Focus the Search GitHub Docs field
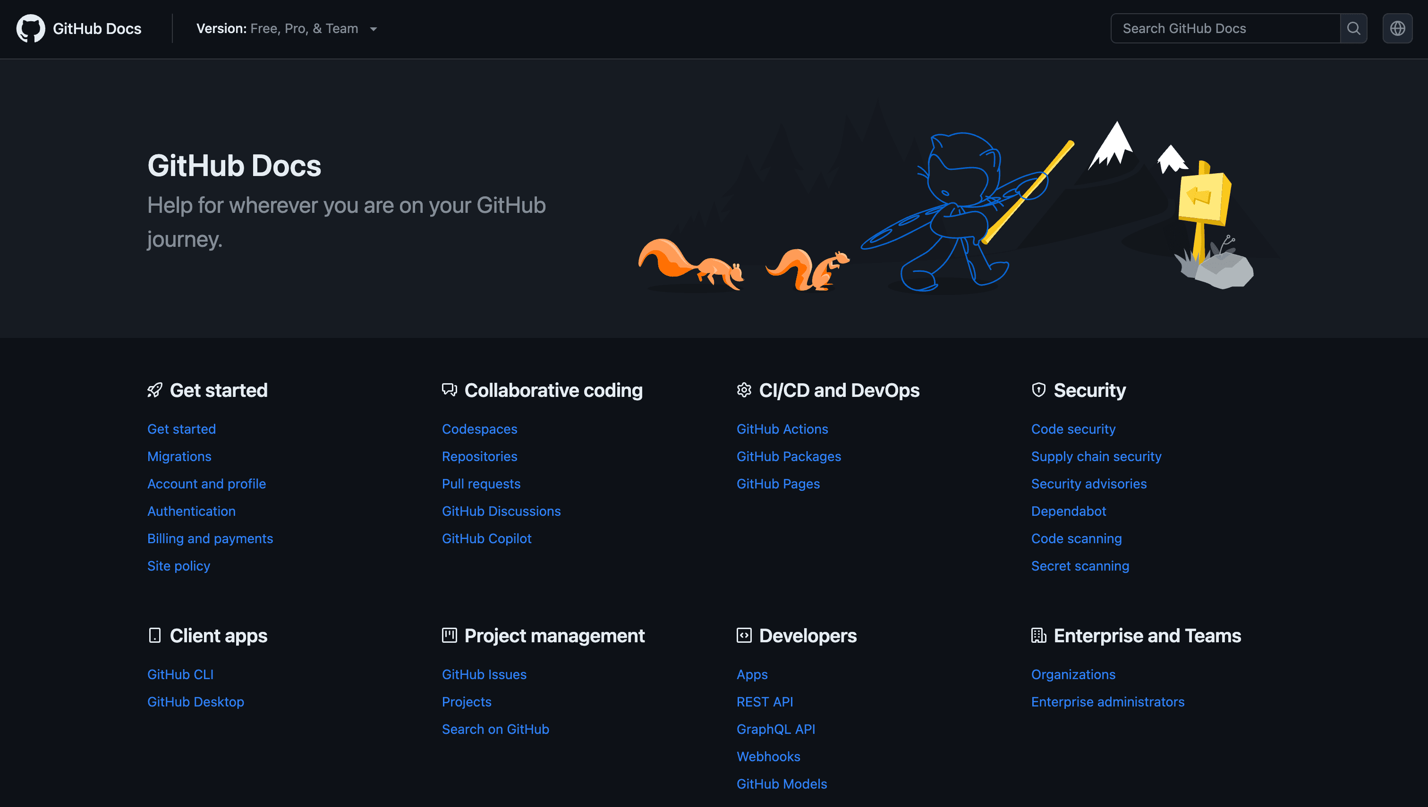 1225,28
